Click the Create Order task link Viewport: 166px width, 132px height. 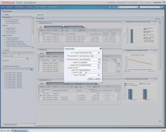[x=10, y=30]
